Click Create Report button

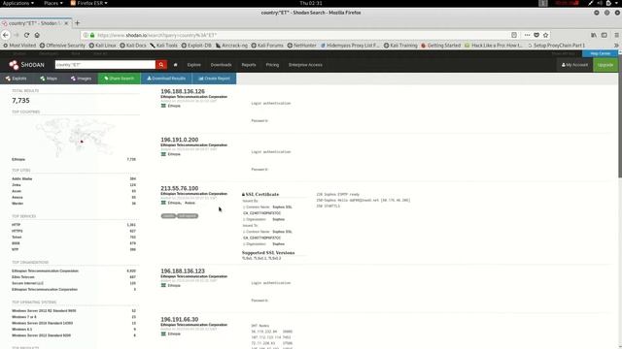click(214, 79)
